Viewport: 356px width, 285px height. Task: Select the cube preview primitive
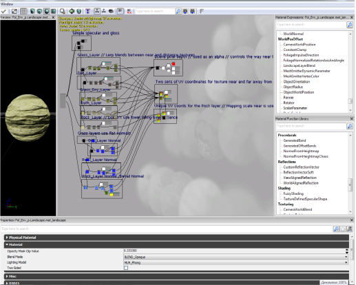(x=39, y=11)
